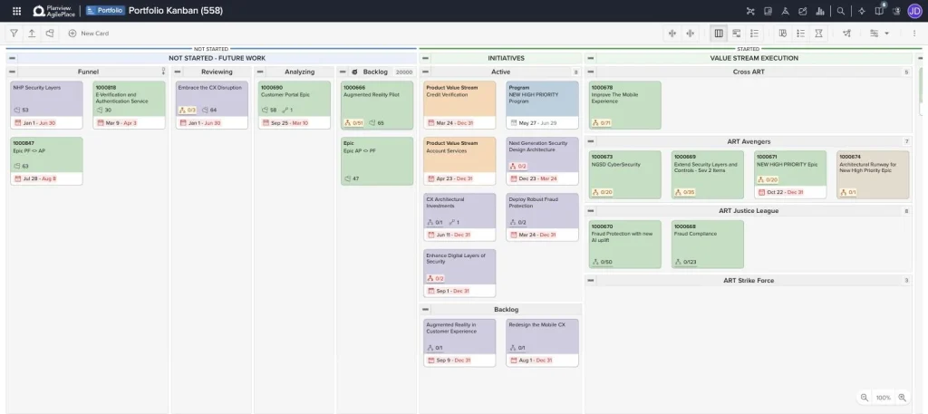Open the Customer Portal Epic card
Screen dimensions: 928x414
[x=295, y=105]
